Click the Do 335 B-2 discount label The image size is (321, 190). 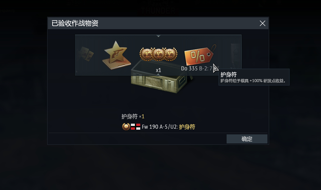200,68
